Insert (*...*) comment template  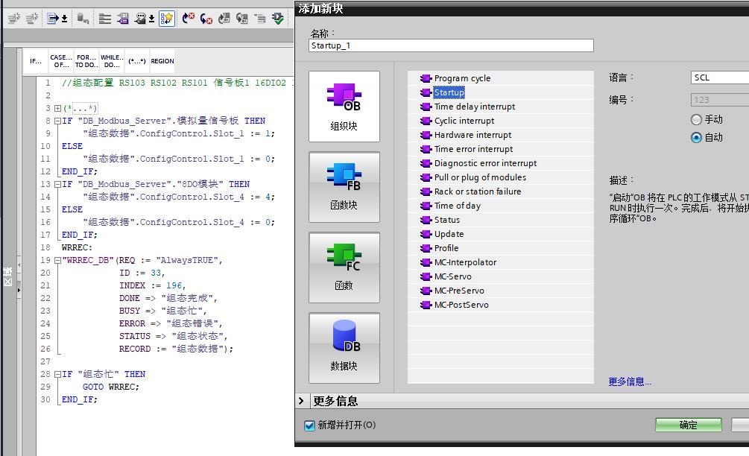(x=137, y=61)
